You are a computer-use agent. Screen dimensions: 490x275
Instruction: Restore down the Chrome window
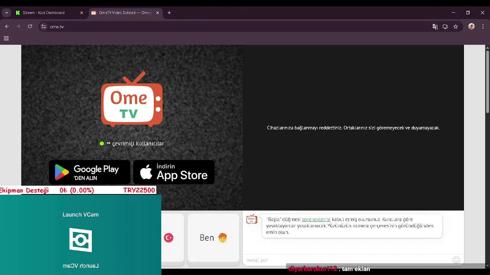tap(468, 13)
